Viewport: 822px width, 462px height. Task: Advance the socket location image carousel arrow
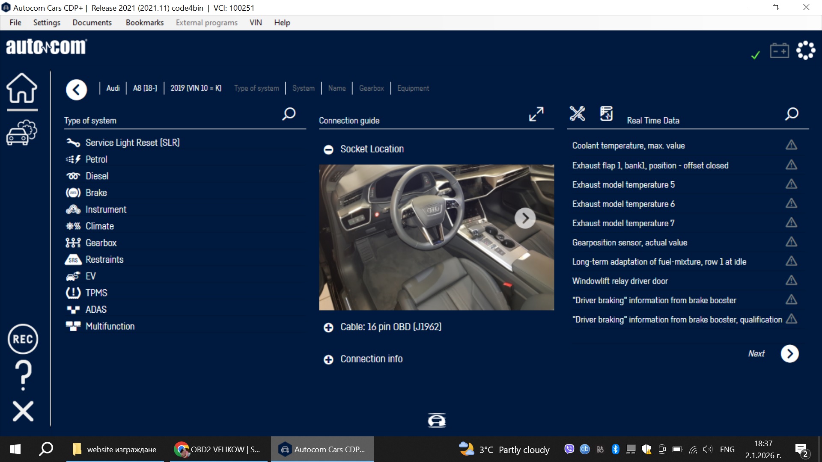[525, 218]
